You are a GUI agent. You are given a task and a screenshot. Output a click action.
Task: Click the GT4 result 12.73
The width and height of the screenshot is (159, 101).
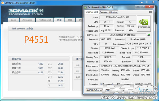point(60,77)
